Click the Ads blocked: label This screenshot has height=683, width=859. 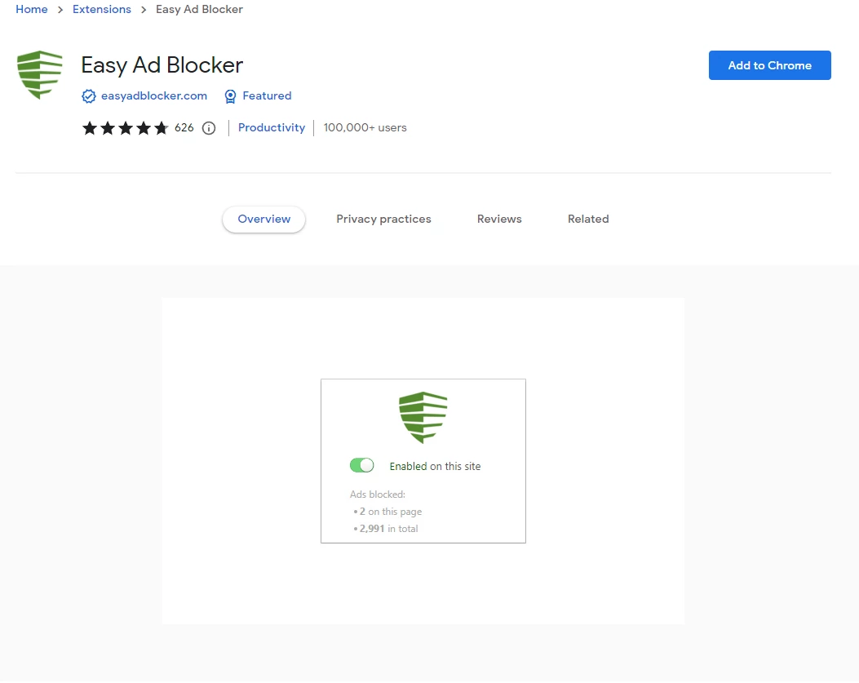(378, 495)
